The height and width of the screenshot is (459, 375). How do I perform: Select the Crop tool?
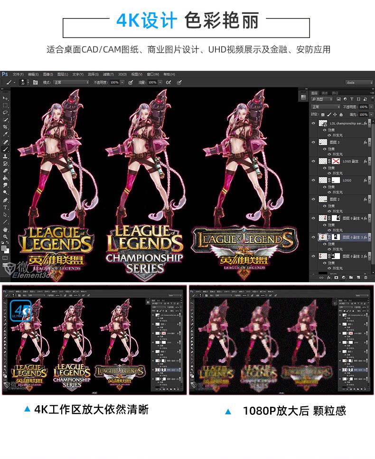[5, 127]
